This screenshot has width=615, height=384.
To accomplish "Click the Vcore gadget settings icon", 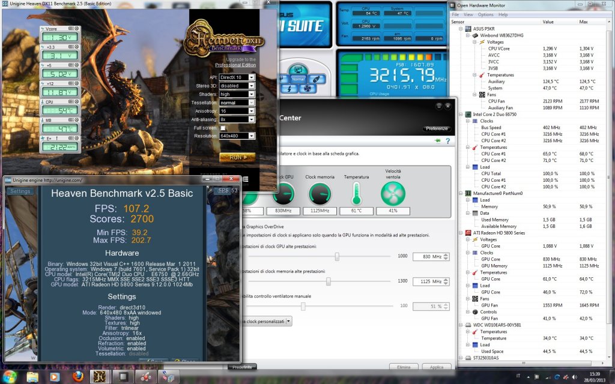I will point(71,29).
